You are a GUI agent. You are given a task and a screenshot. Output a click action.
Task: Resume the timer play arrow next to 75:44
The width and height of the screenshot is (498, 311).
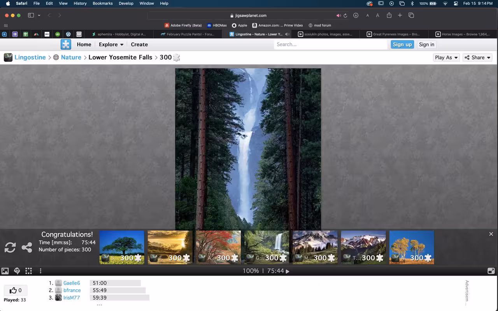(x=288, y=271)
